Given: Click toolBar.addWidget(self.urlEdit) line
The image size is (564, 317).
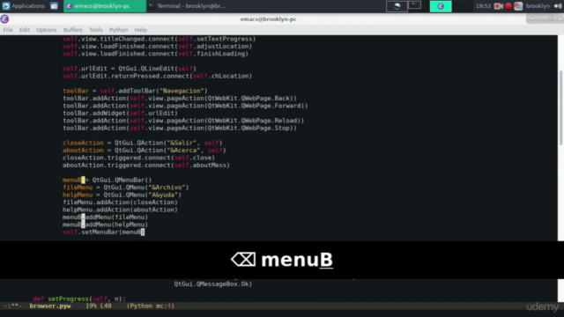Looking at the screenshot, I should coord(120,114).
